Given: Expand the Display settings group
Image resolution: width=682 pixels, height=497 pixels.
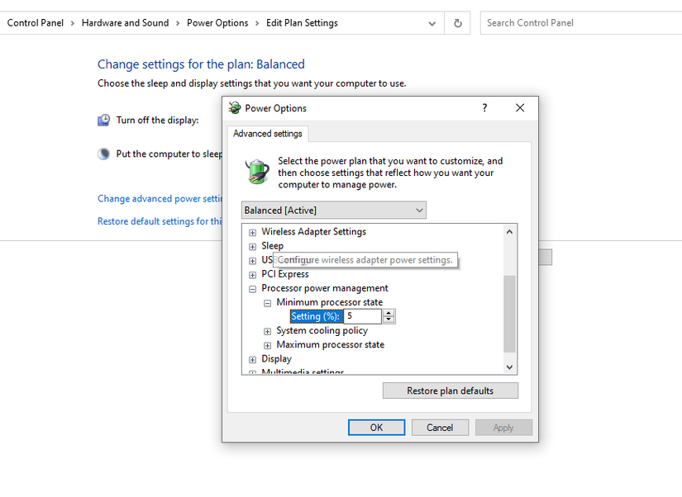Looking at the screenshot, I should [252, 358].
